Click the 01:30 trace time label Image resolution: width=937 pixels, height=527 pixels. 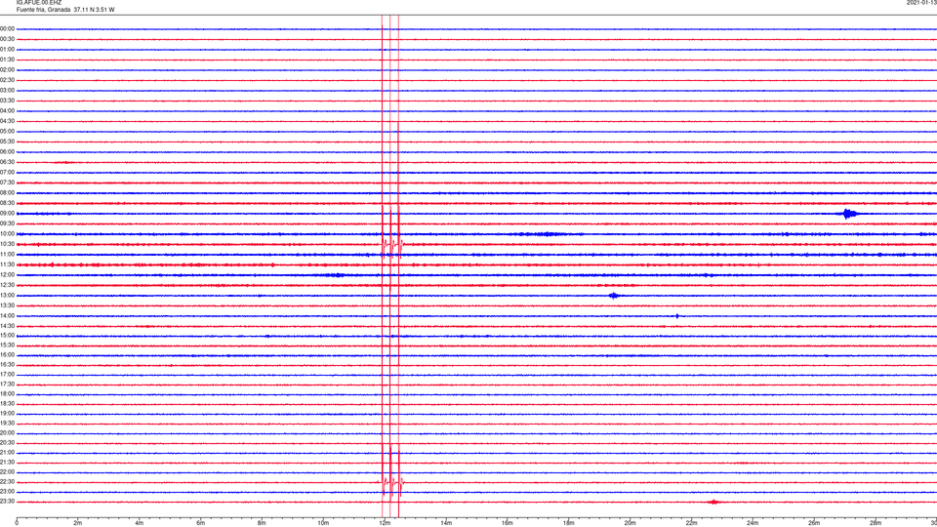coord(7,60)
